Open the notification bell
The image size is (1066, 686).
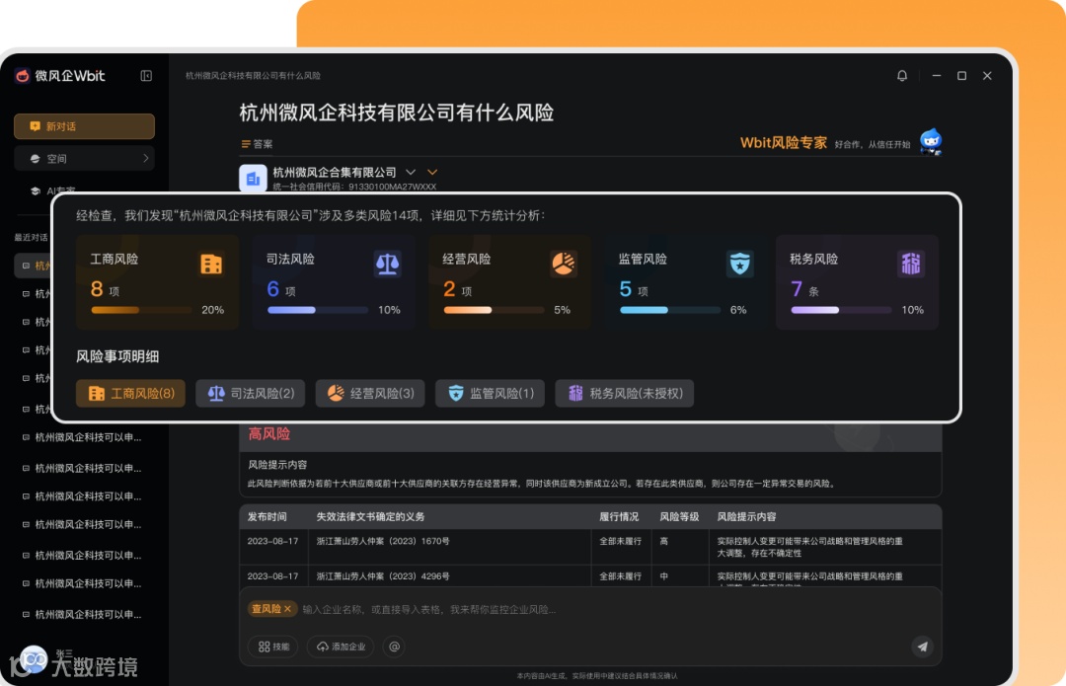click(902, 75)
